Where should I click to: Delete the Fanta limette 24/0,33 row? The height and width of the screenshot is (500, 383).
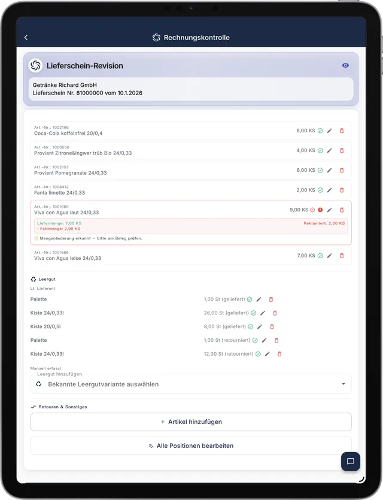[x=342, y=190]
